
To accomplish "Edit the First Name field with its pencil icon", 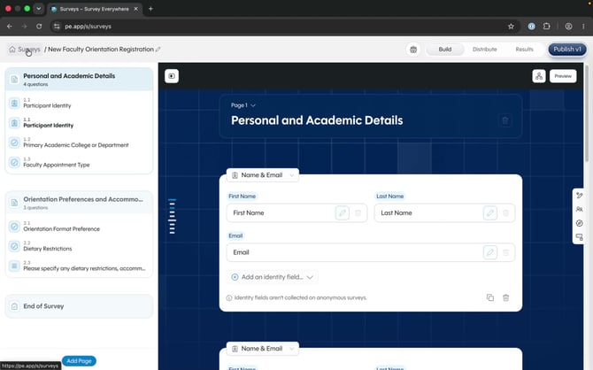I will (343, 213).
